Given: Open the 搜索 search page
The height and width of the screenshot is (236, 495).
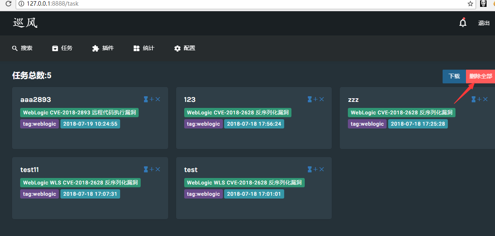Looking at the screenshot, I should [22, 48].
